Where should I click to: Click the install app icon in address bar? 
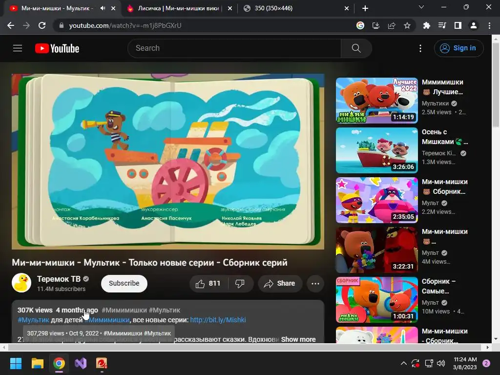pyautogui.click(x=375, y=25)
